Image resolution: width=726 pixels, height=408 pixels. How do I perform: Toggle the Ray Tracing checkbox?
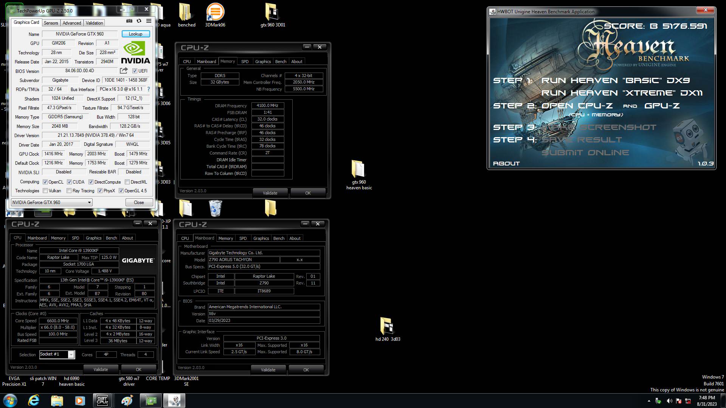pyautogui.click(x=69, y=191)
